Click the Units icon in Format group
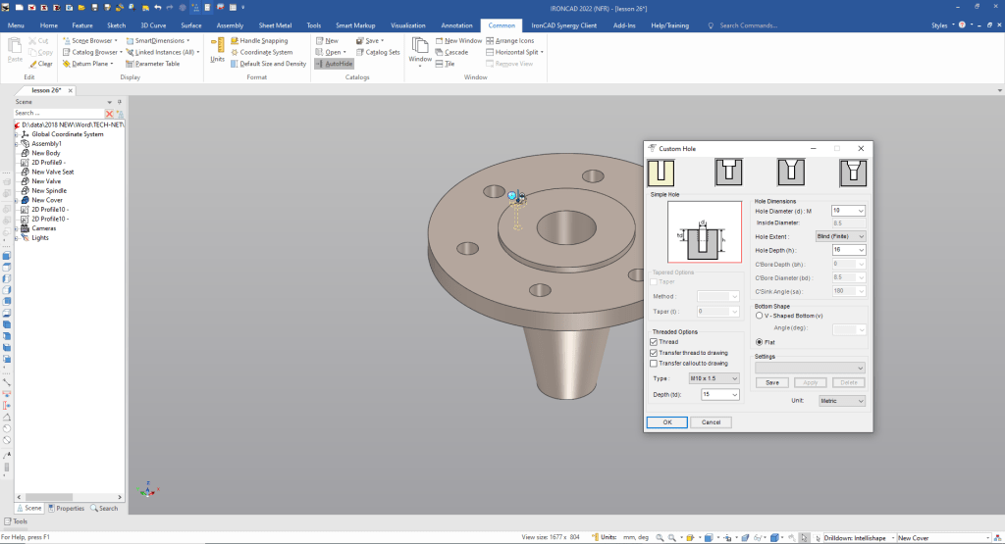1005x544 pixels. tap(218, 47)
